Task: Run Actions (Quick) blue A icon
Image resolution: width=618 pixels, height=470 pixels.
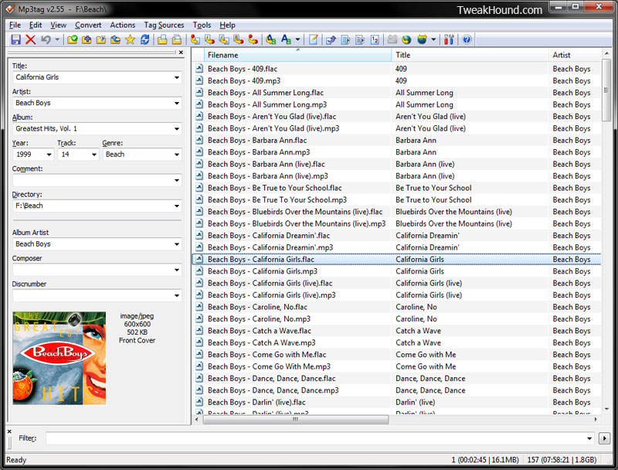Action: pos(286,39)
